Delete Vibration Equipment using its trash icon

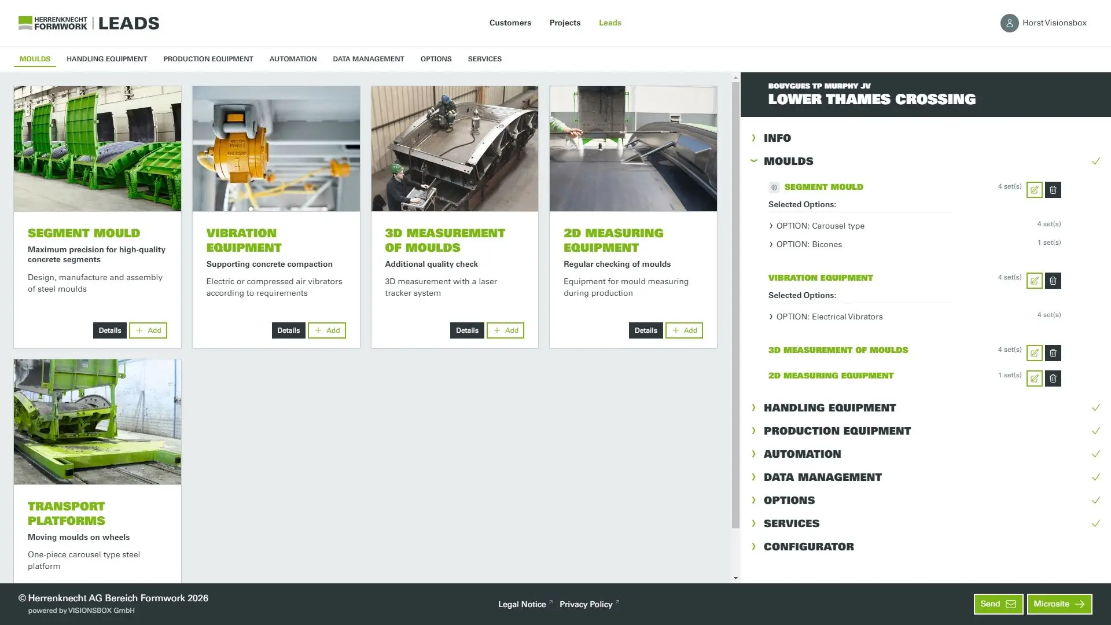1053,280
